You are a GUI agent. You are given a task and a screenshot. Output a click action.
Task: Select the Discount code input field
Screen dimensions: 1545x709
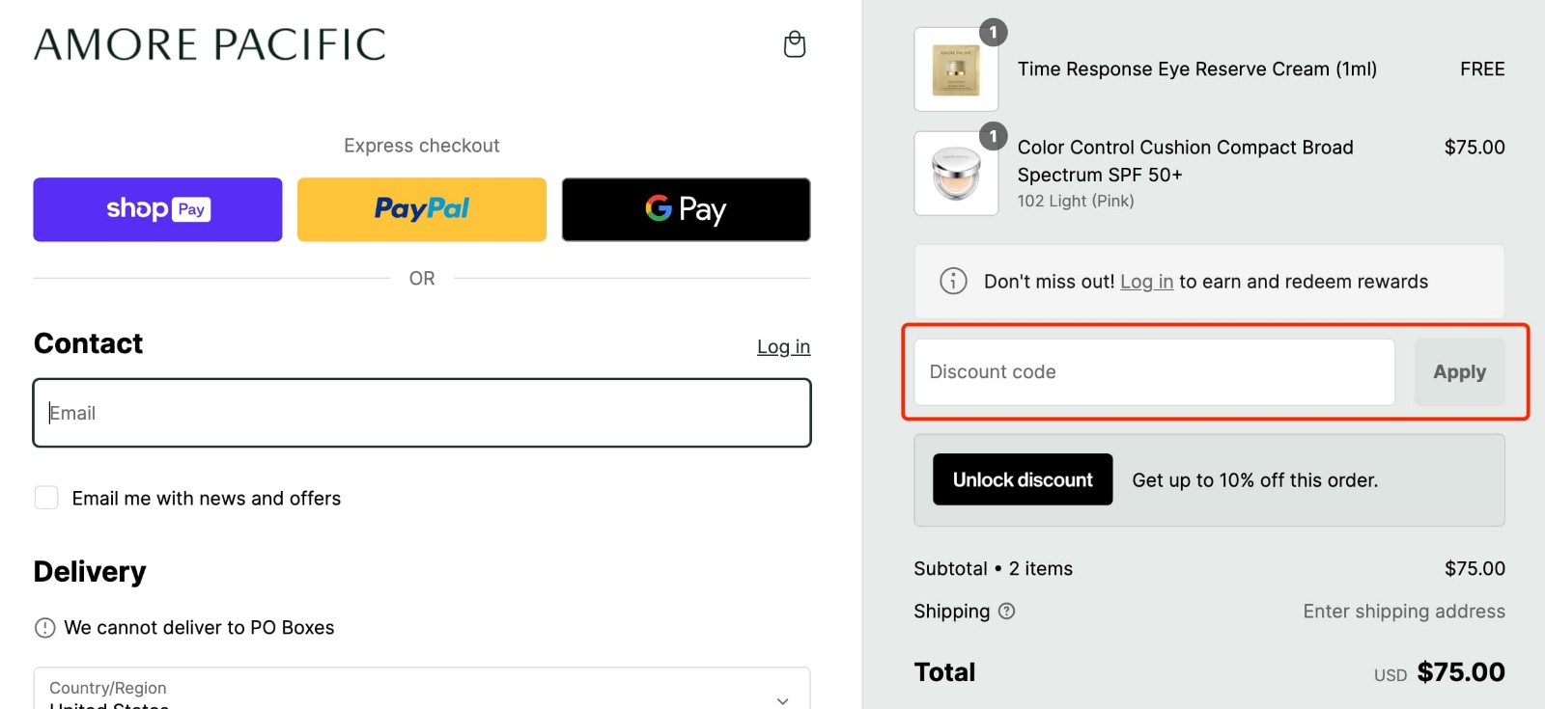pos(1152,371)
